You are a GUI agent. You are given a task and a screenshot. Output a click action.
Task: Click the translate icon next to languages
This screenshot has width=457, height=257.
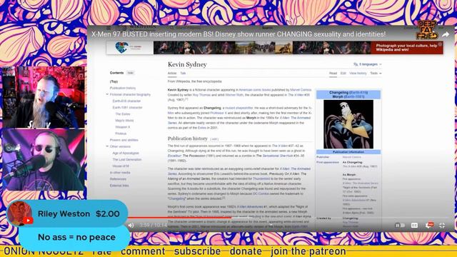click(x=356, y=64)
